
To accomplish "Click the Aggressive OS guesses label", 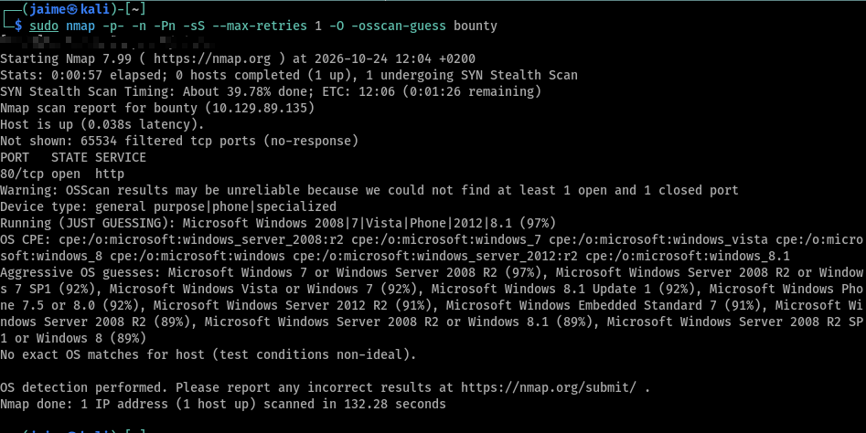I will [x=80, y=272].
